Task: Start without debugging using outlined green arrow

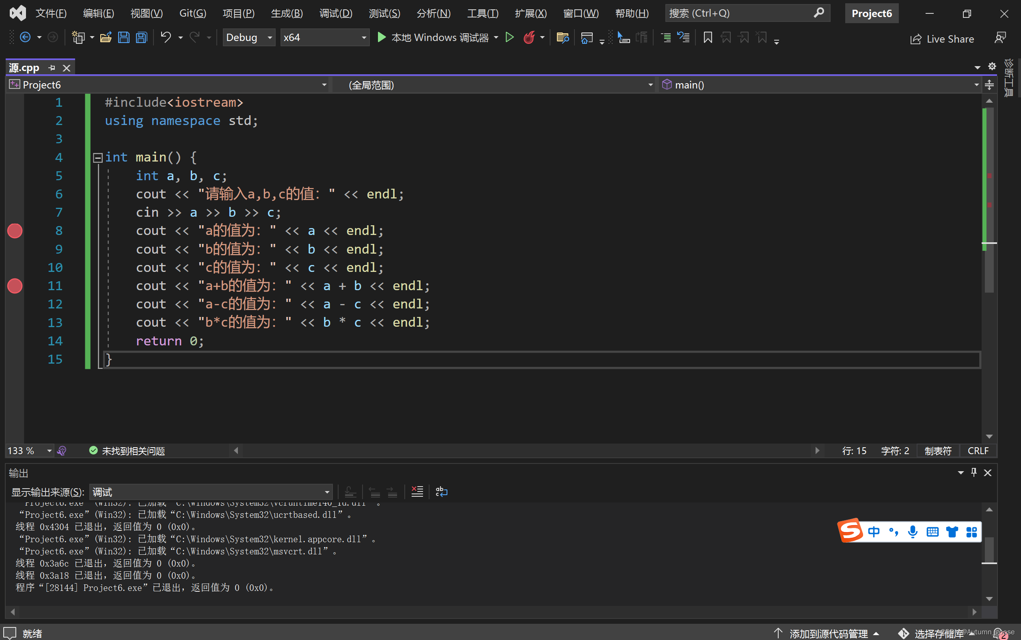Action: [x=509, y=38]
